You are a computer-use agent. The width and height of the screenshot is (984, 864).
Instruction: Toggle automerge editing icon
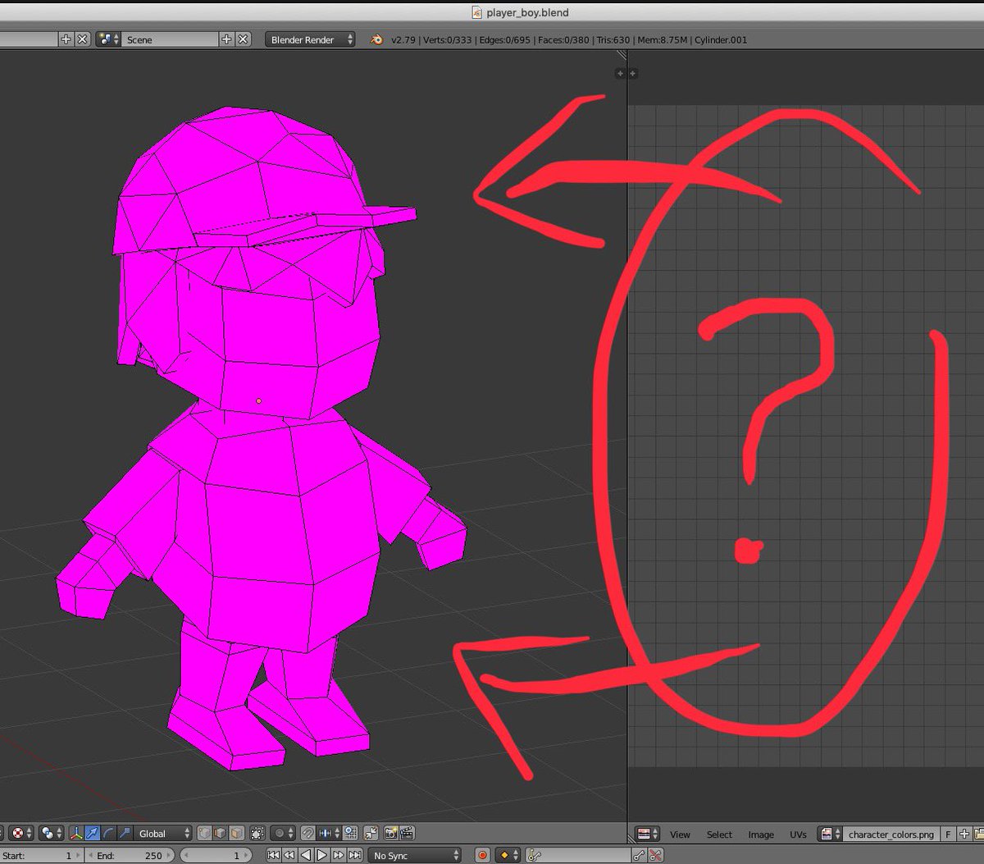pos(371,834)
